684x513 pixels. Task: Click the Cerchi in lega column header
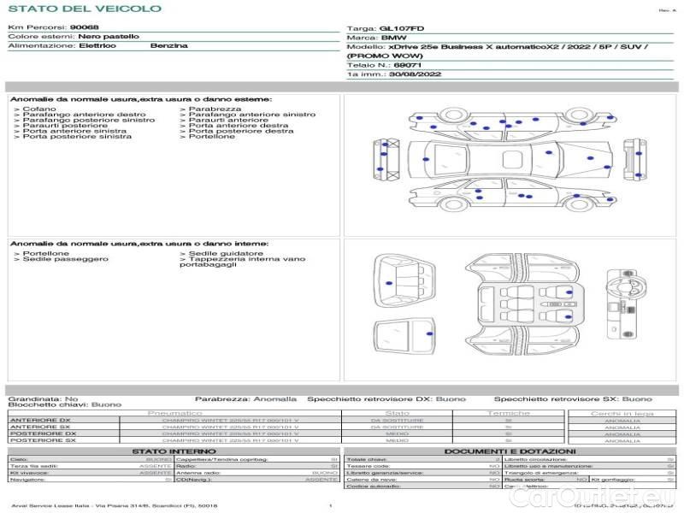[x=622, y=413]
